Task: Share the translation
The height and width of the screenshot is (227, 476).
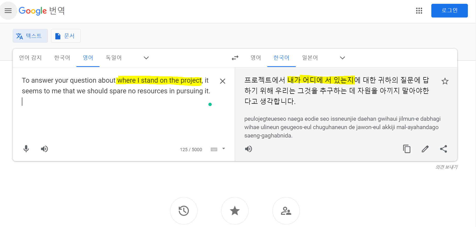Action: [444, 149]
